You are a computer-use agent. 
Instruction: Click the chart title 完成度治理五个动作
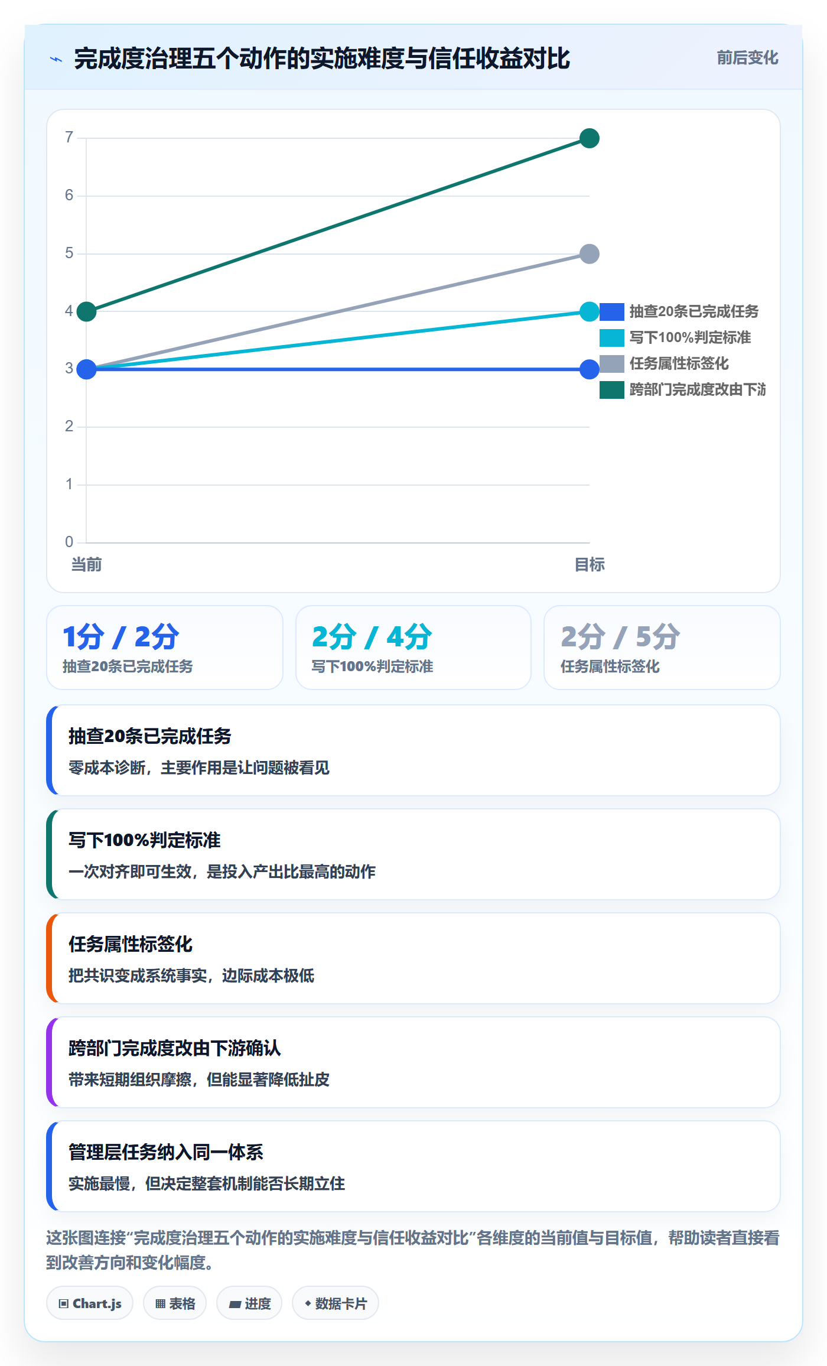[322, 58]
